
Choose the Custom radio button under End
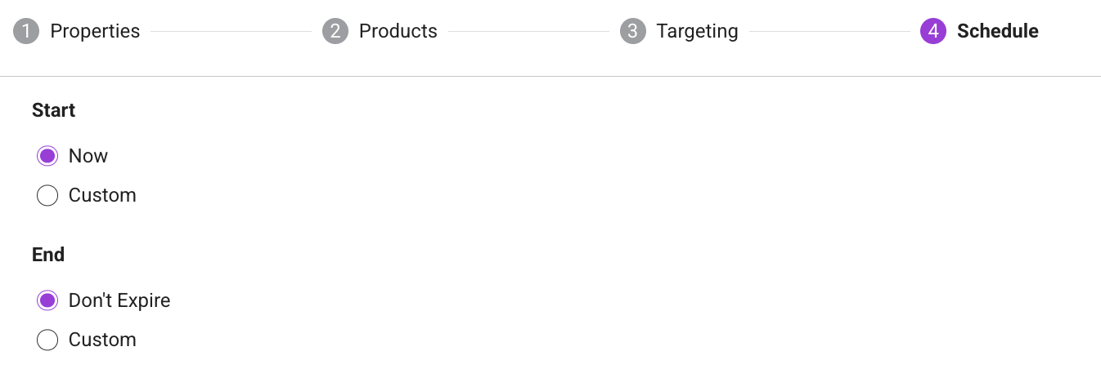click(47, 340)
